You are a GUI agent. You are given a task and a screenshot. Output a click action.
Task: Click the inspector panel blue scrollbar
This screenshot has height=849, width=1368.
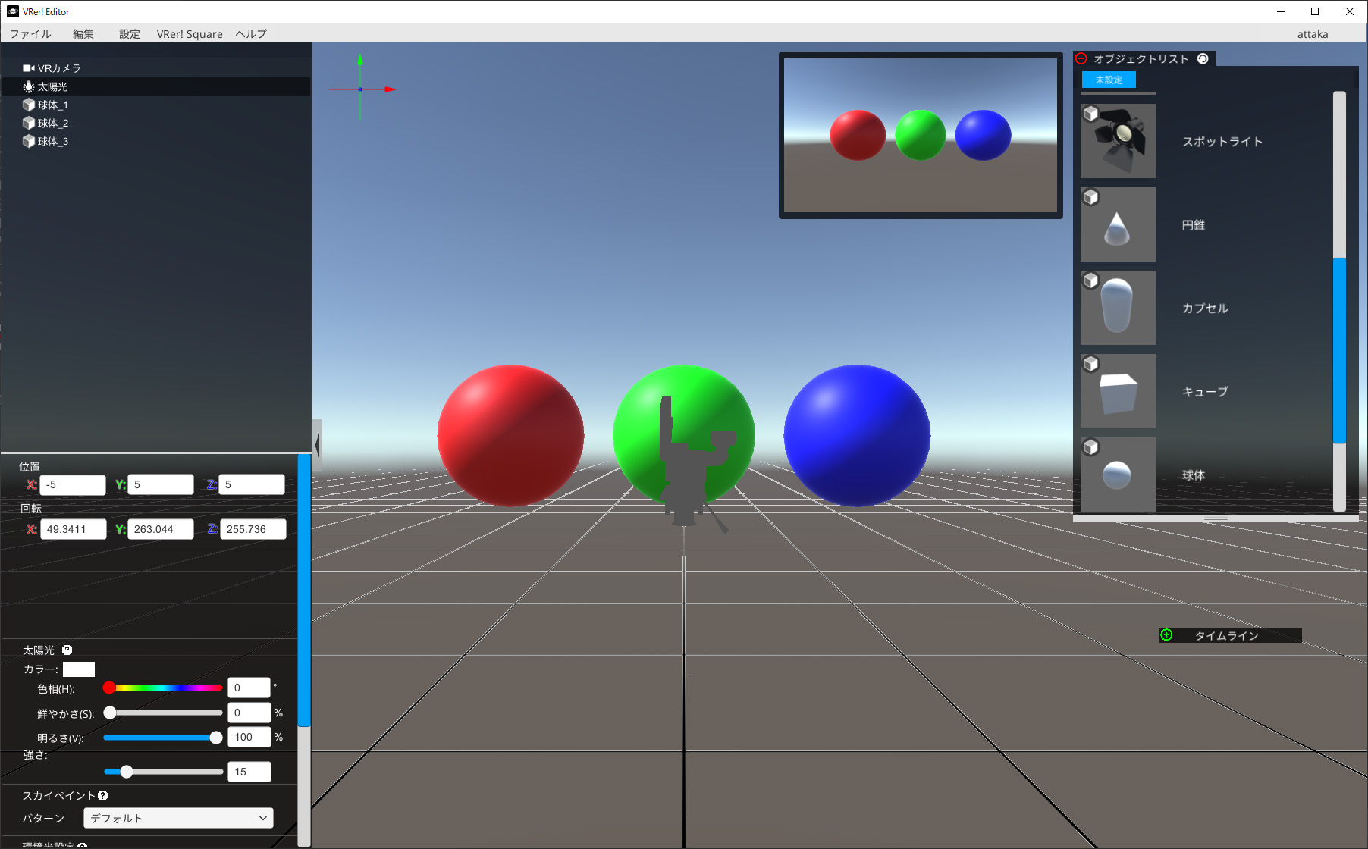pos(304,591)
